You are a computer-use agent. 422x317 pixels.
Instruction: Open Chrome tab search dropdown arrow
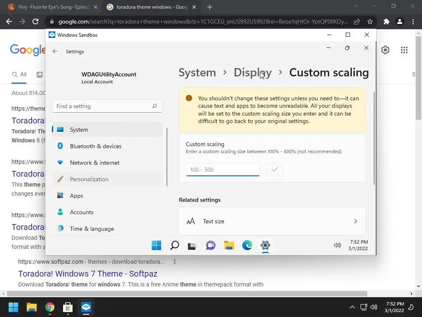356,6
